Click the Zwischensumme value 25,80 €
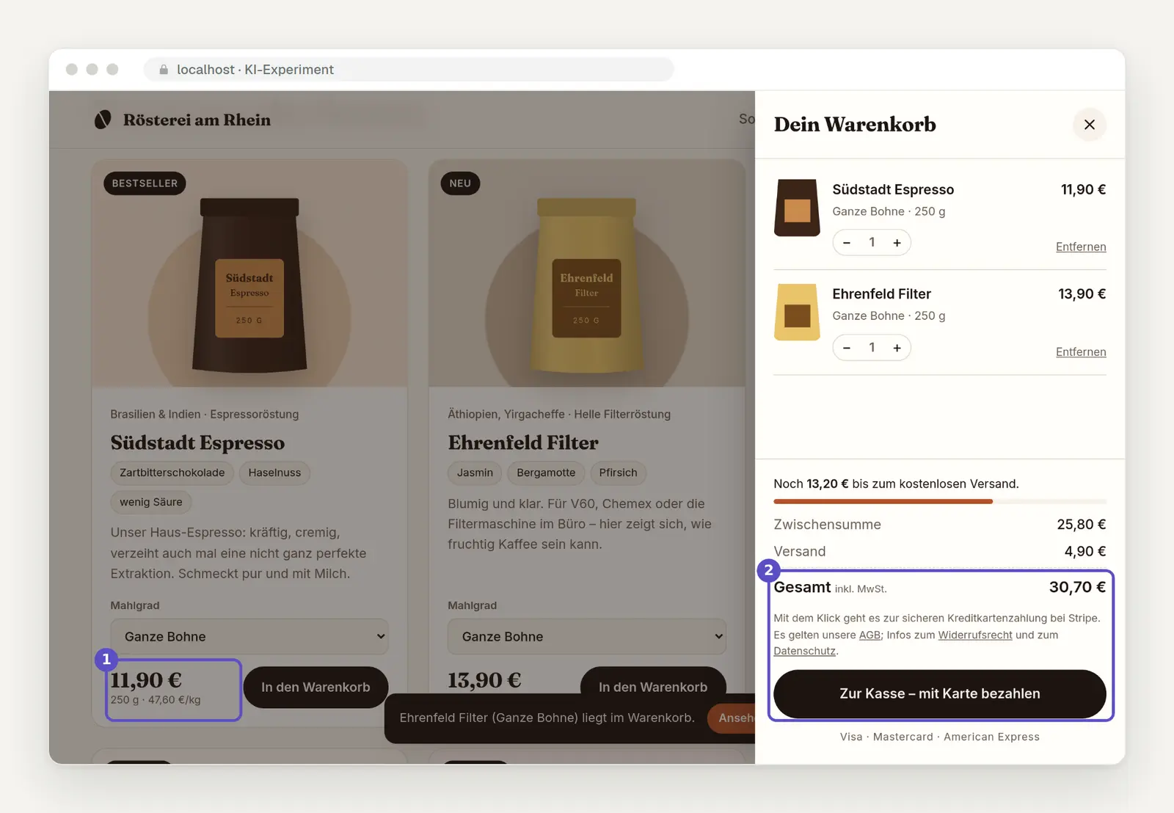 (x=1082, y=525)
